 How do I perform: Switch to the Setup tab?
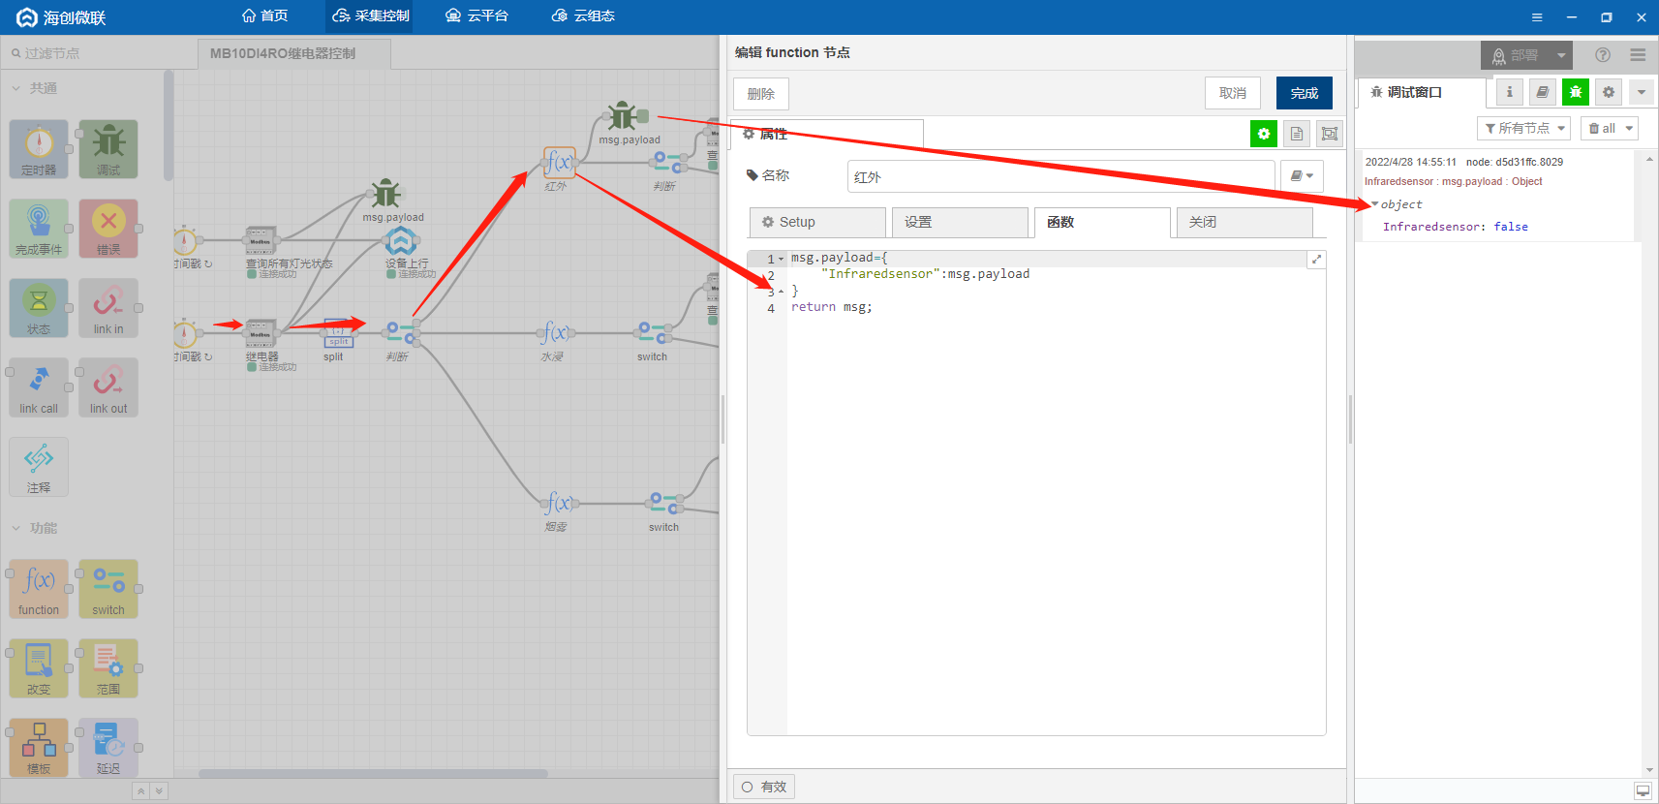click(817, 222)
